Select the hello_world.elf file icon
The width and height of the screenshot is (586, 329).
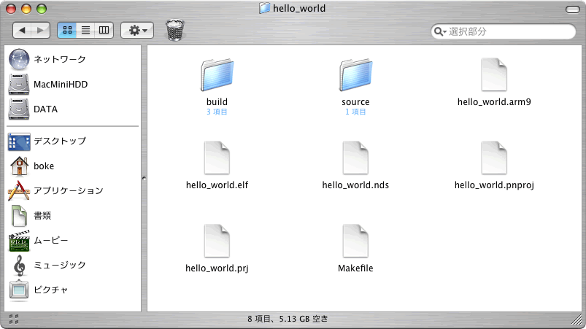pyautogui.click(x=217, y=158)
